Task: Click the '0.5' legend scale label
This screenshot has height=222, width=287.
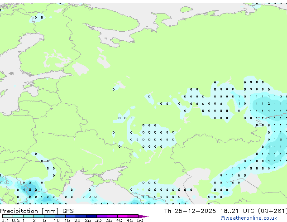Action: point(16,220)
